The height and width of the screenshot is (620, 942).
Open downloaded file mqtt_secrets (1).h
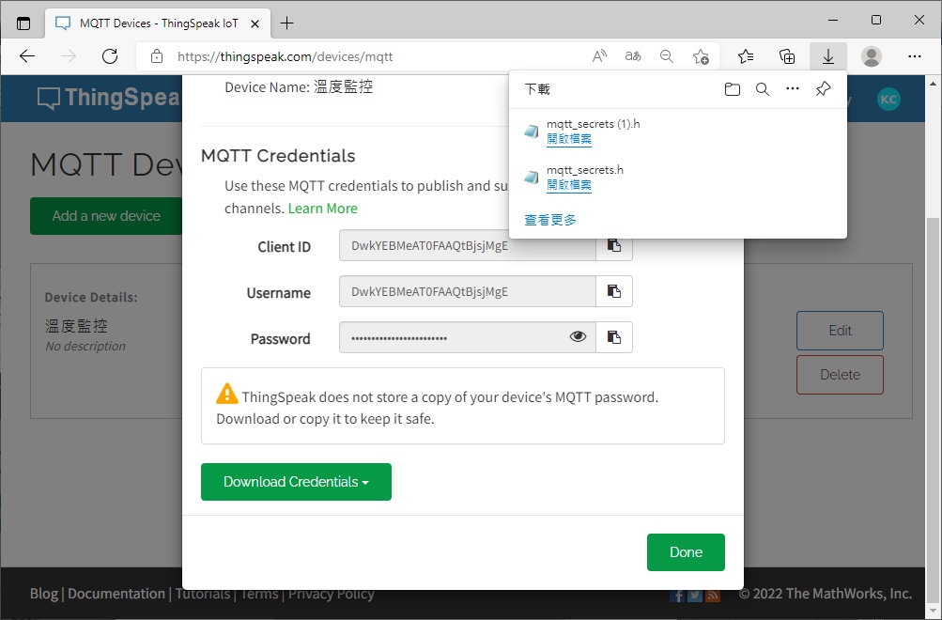coord(569,139)
